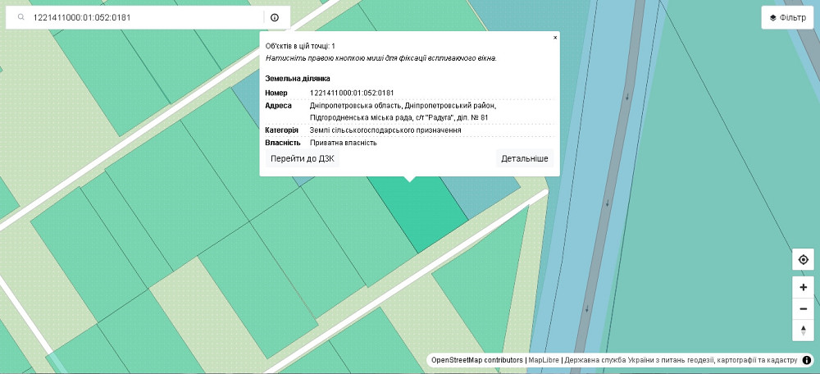The width and height of the screenshot is (820, 374).
Task: Click the parcel number value in the popup
Action: [x=352, y=93]
